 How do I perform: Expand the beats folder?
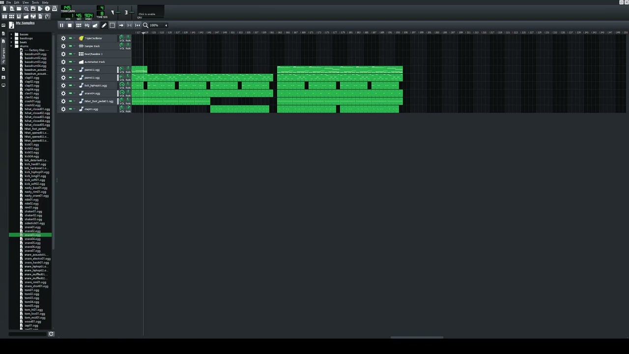[x=11, y=42]
